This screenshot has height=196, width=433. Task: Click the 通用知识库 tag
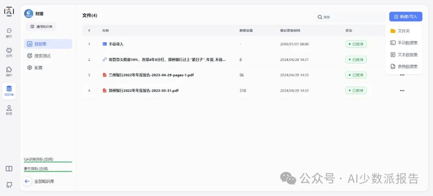point(41,27)
